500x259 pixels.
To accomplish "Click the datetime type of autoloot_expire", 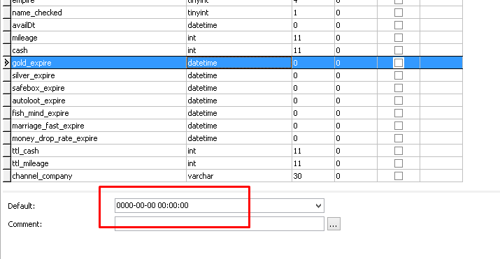I will 202,101.
